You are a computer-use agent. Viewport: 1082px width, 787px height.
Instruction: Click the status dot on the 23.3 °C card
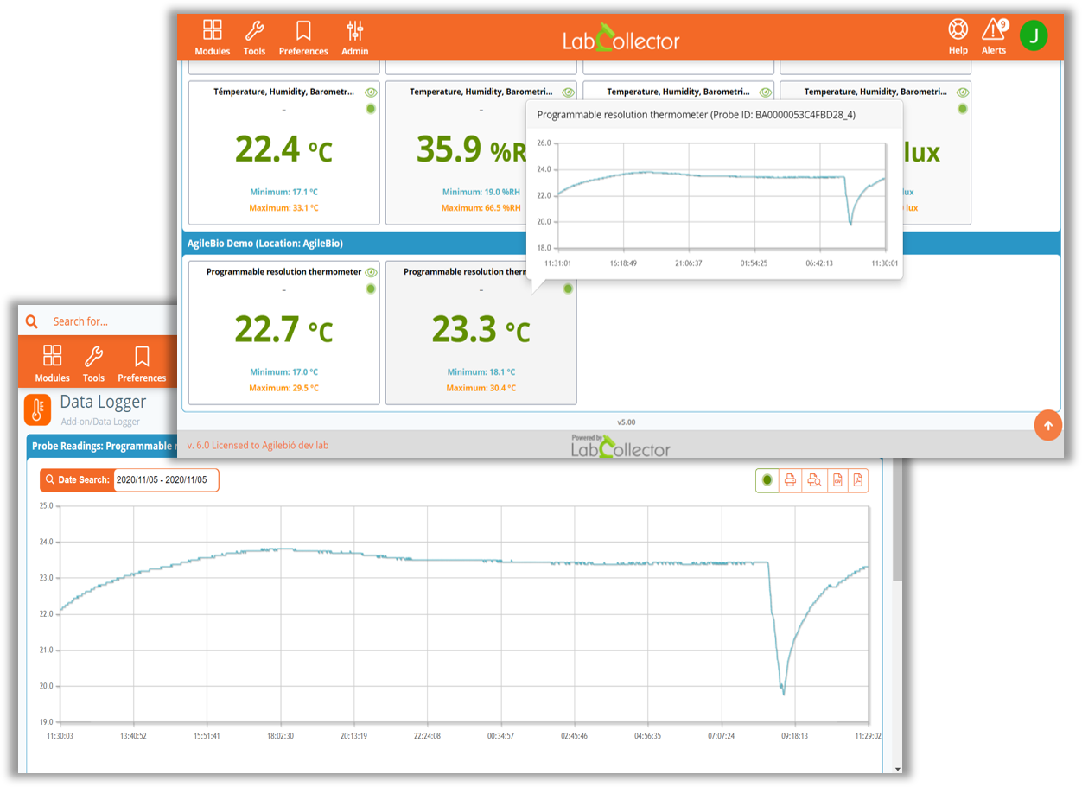coord(568,289)
